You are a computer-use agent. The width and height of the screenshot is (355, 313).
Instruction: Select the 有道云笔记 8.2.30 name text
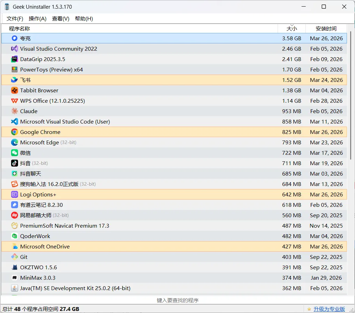click(x=41, y=205)
